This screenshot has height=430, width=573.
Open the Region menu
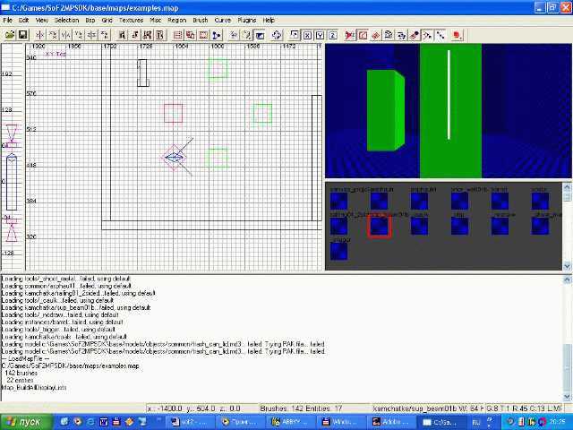pyautogui.click(x=177, y=20)
